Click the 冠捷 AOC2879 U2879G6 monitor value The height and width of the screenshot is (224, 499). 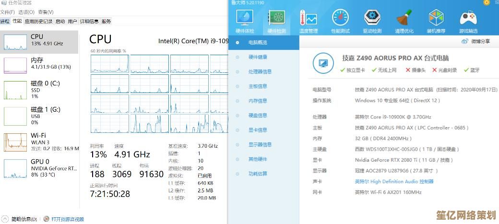pyautogui.click(x=396, y=171)
